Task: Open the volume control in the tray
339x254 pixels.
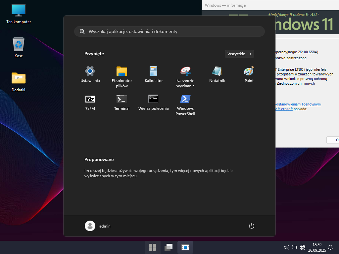Action: (x=287, y=247)
